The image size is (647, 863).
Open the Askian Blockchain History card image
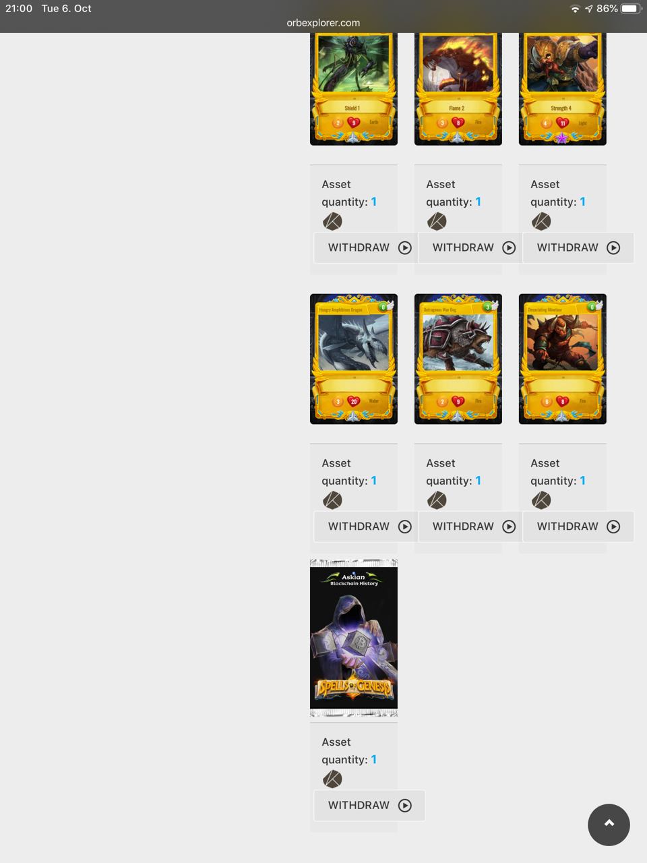coord(354,638)
